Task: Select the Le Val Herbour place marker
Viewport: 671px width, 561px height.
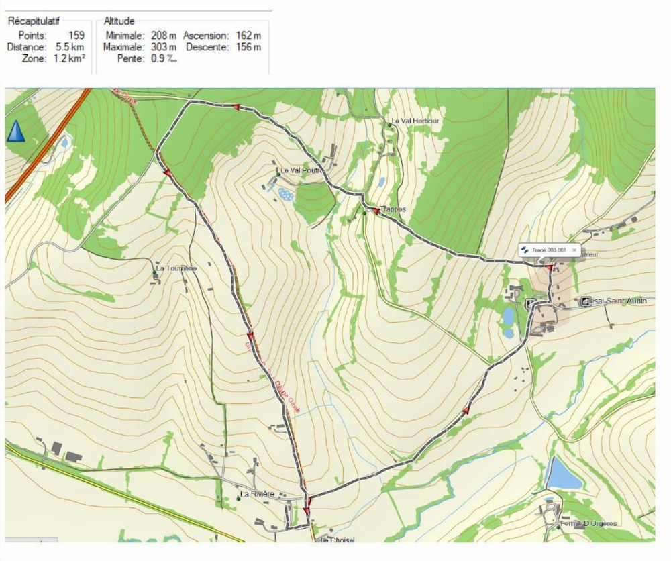Action: (x=389, y=125)
